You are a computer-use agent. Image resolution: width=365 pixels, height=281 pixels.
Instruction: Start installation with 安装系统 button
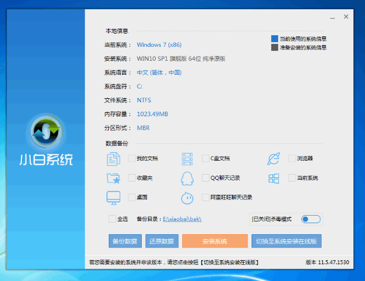pyautogui.click(x=215, y=241)
